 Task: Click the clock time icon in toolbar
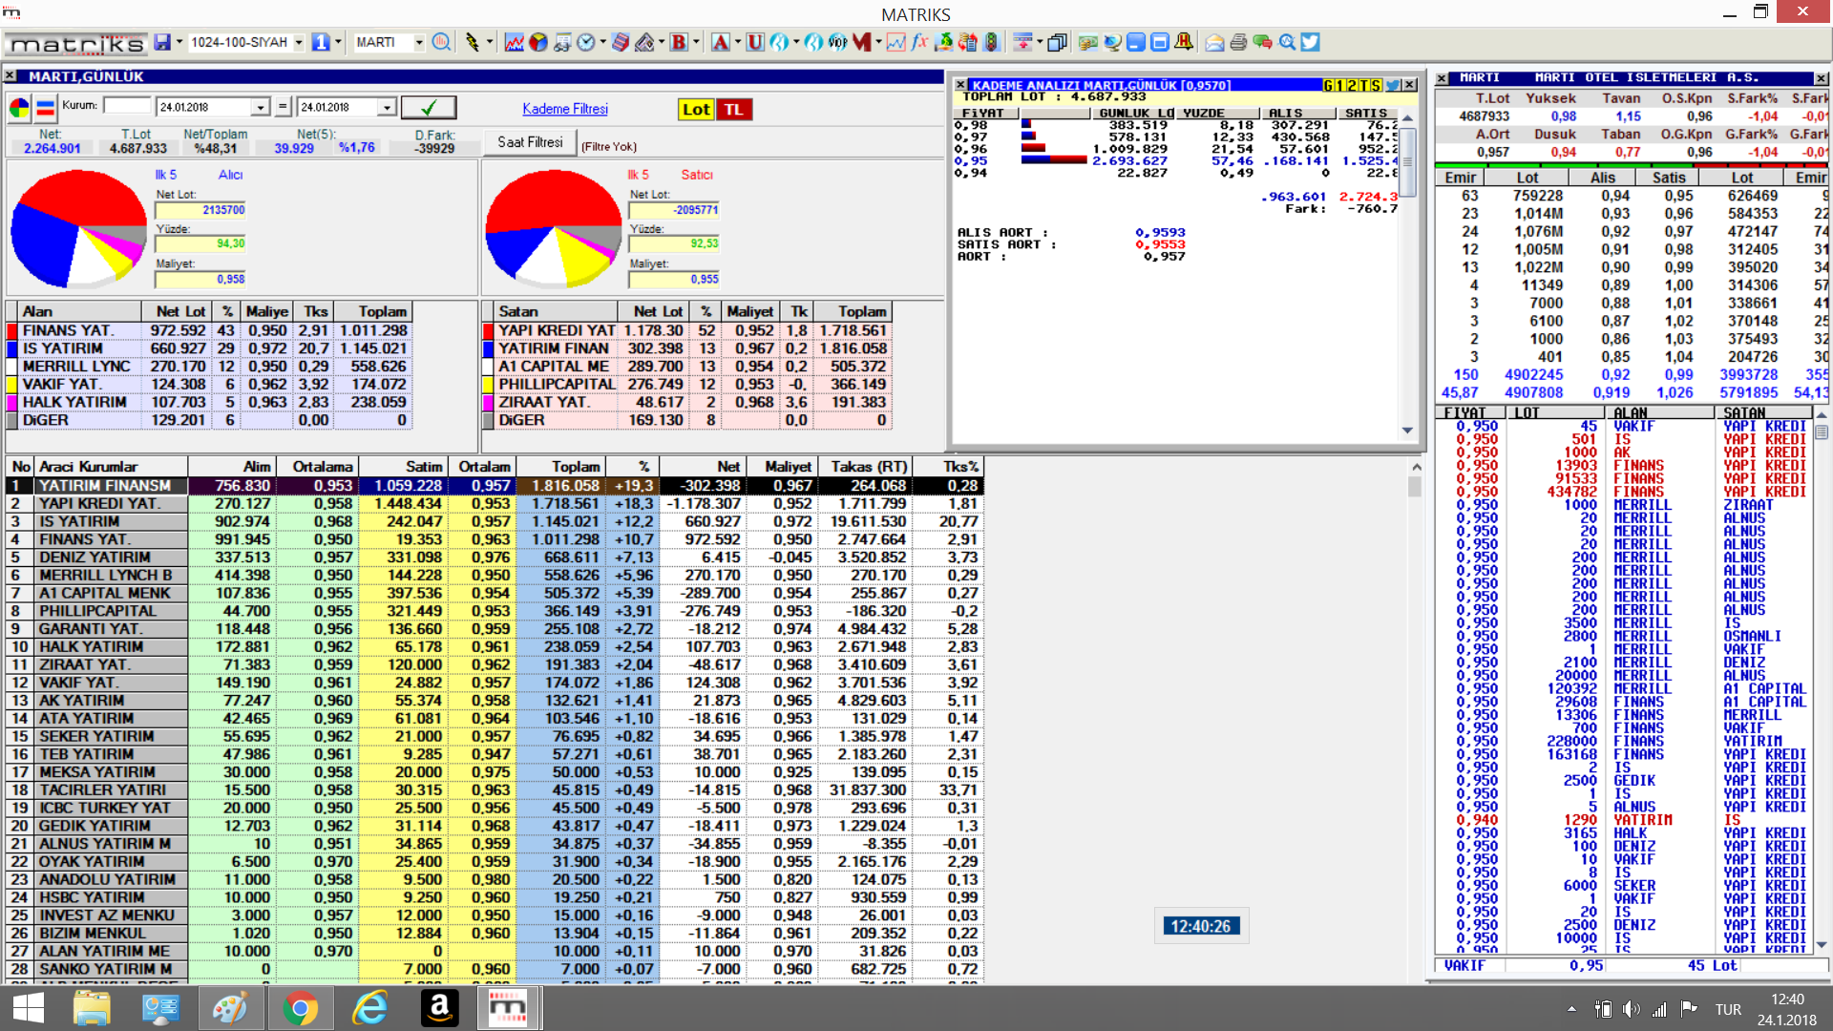click(x=586, y=42)
